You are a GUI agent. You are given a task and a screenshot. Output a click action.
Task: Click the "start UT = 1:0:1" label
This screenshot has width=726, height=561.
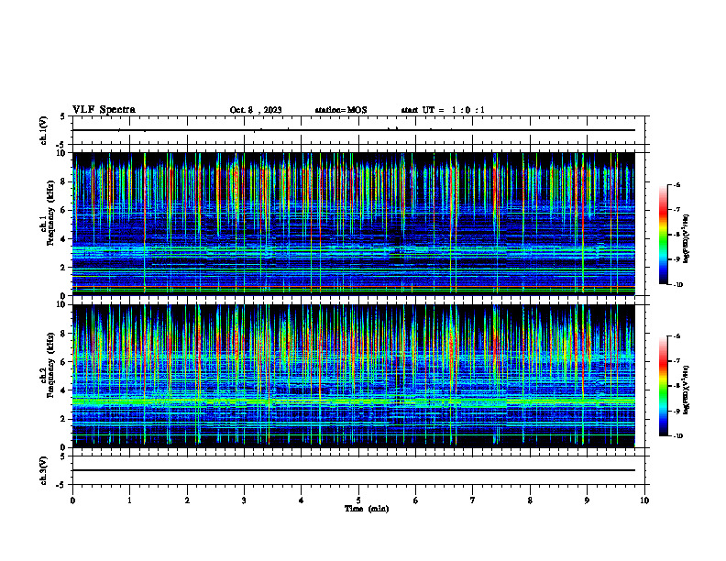tap(443, 110)
